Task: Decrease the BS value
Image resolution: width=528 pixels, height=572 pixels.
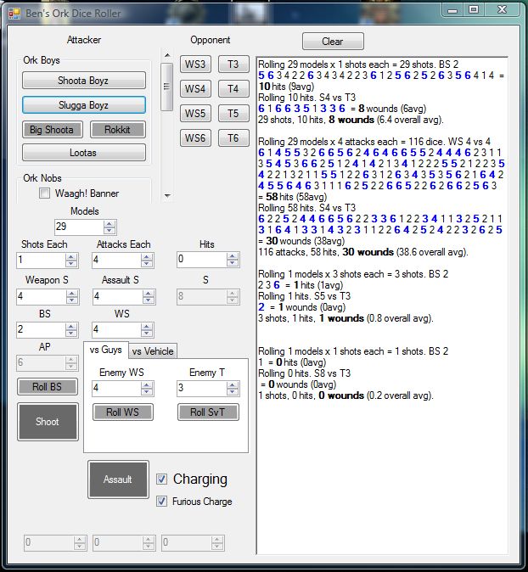Action: (71, 333)
